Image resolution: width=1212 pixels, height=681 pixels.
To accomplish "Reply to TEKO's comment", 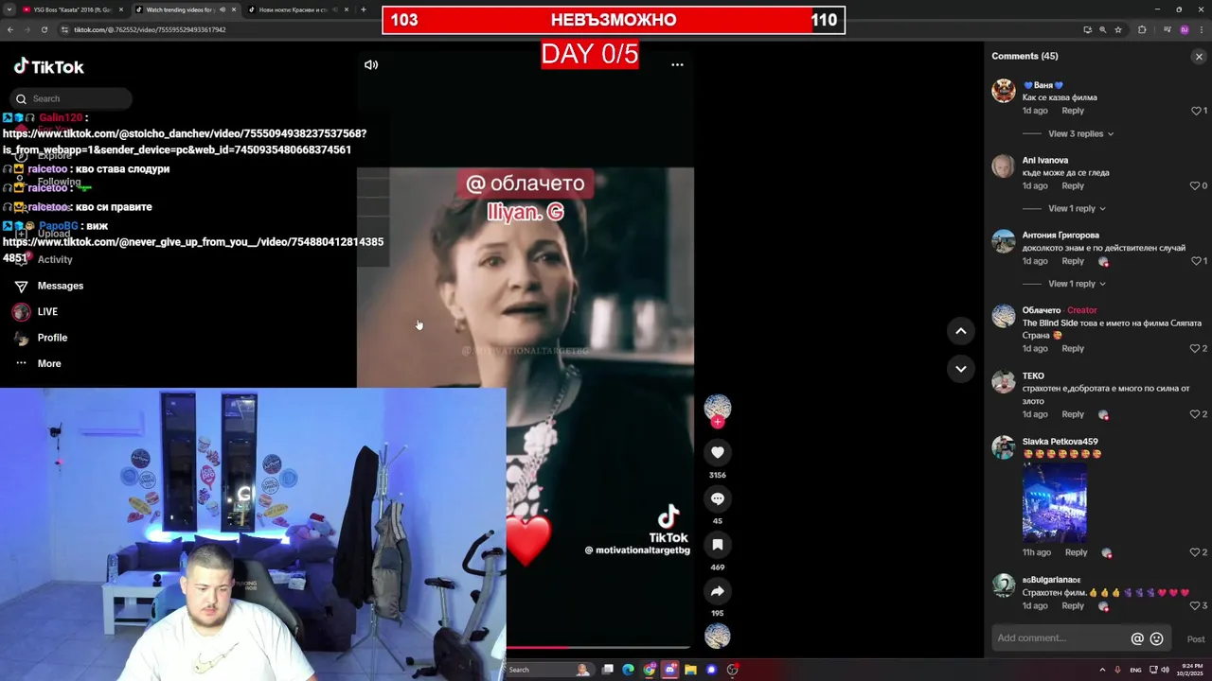I will click(1073, 414).
